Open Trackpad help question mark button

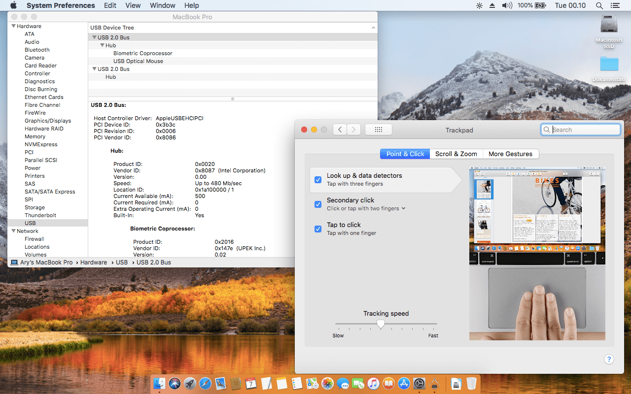pyautogui.click(x=609, y=360)
